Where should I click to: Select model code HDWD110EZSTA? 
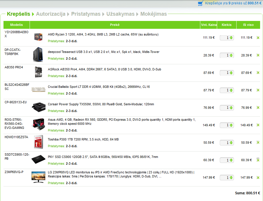16,137
